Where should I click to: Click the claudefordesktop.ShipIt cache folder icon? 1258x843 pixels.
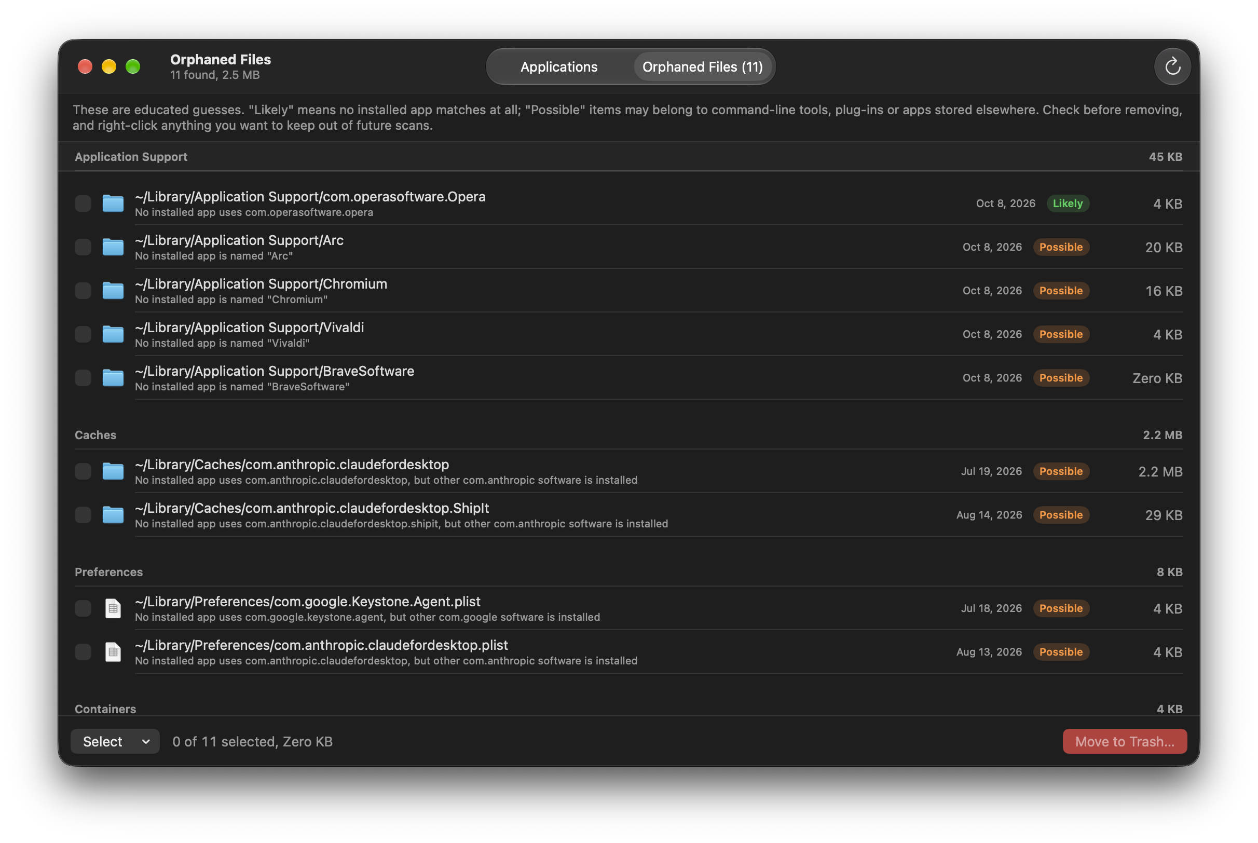click(x=113, y=515)
